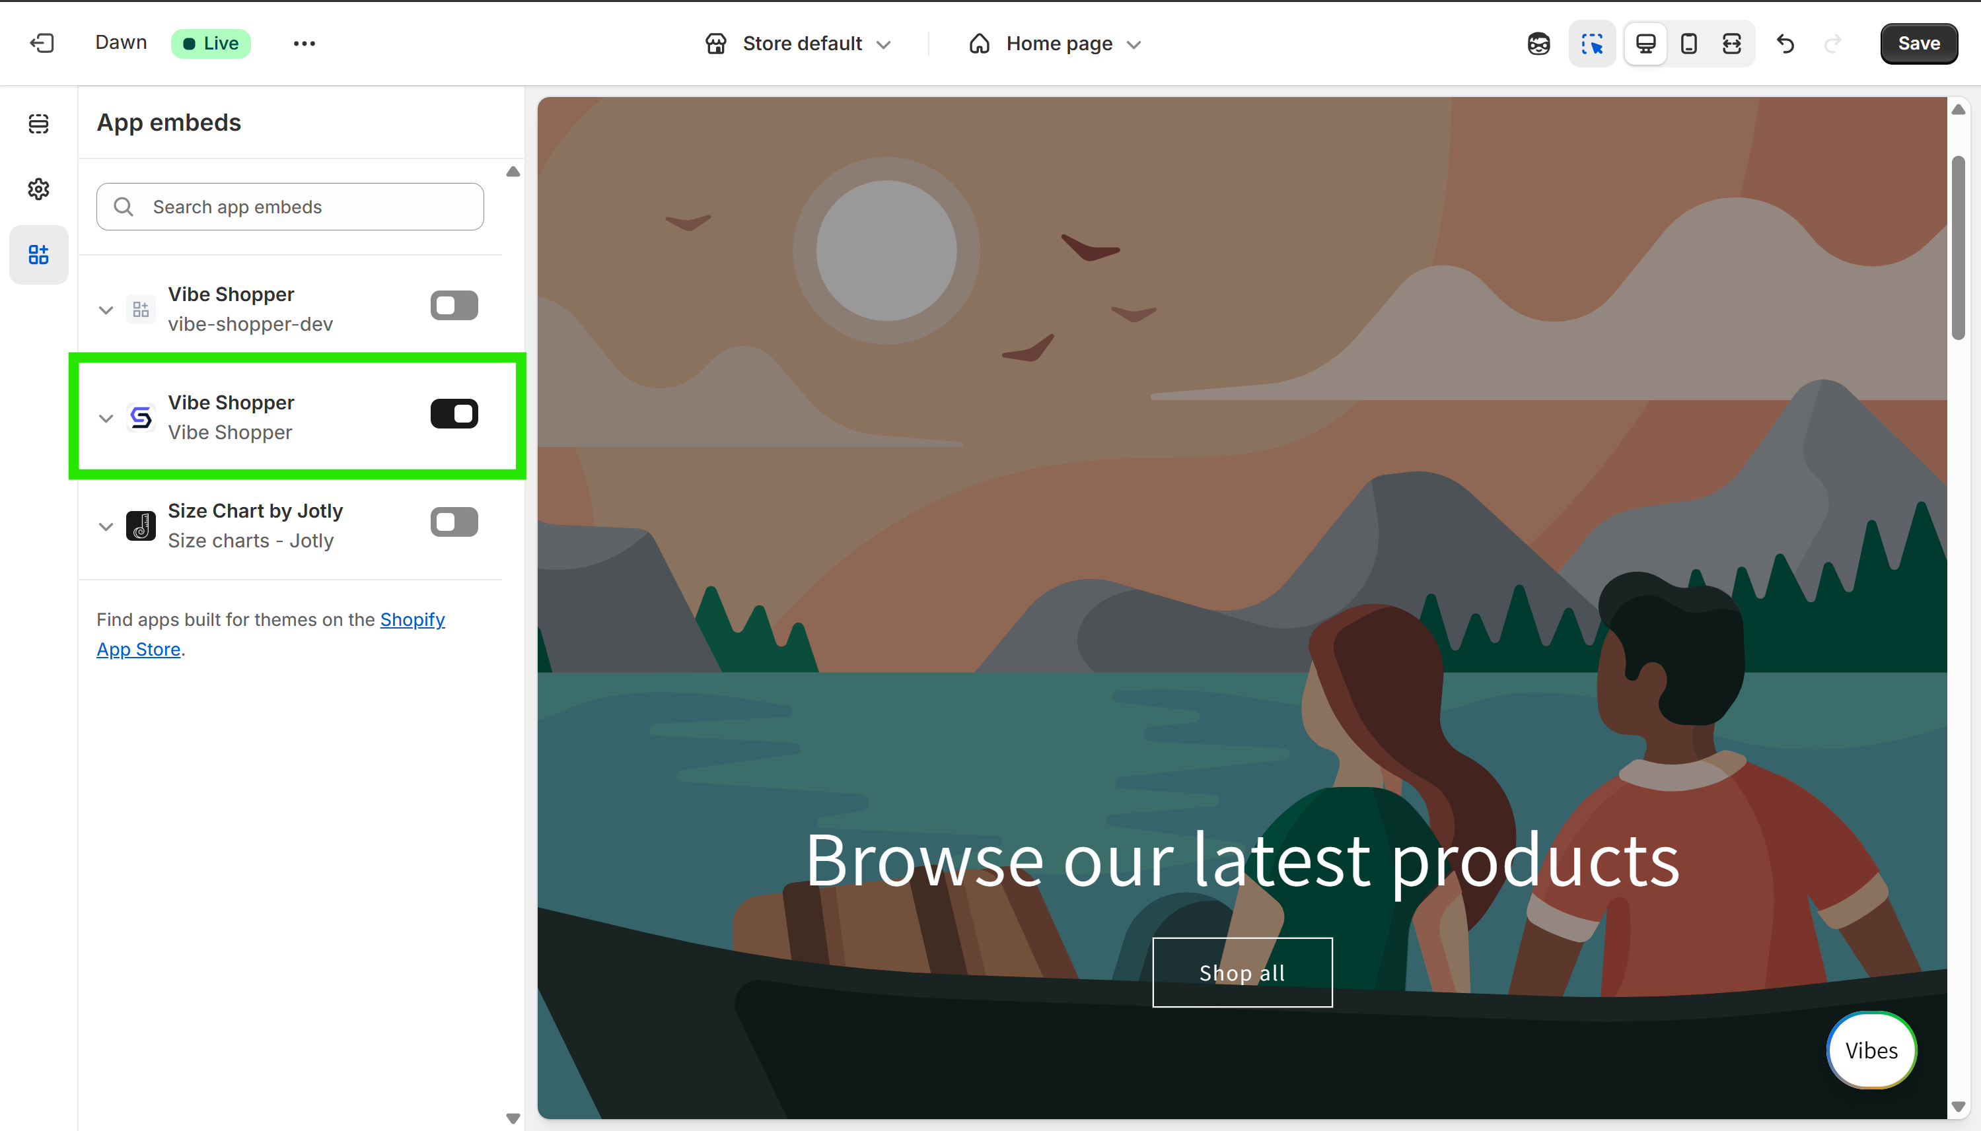Open the Store default dropdown
The width and height of the screenshot is (1981, 1131).
(x=798, y=44)
